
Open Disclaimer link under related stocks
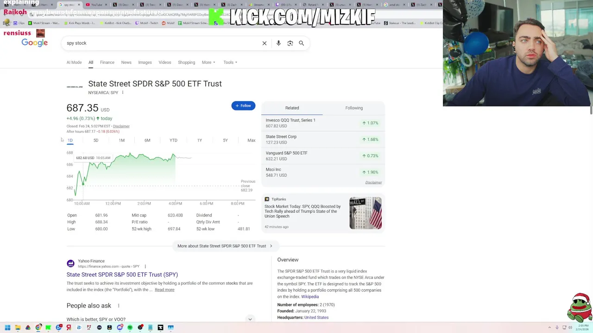point(373,183)
